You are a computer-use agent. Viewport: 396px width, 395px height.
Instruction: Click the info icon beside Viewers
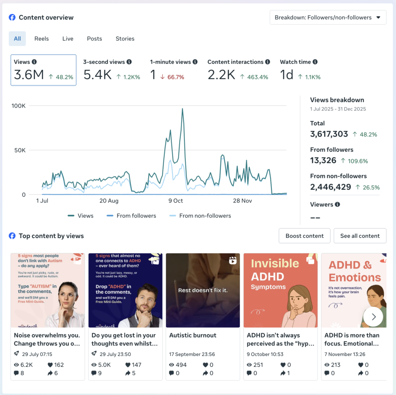point(337,204)
